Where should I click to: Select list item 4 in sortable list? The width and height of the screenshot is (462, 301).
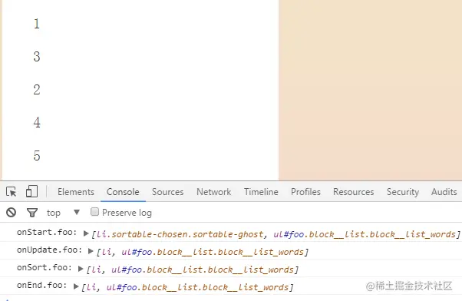(37, 123)
